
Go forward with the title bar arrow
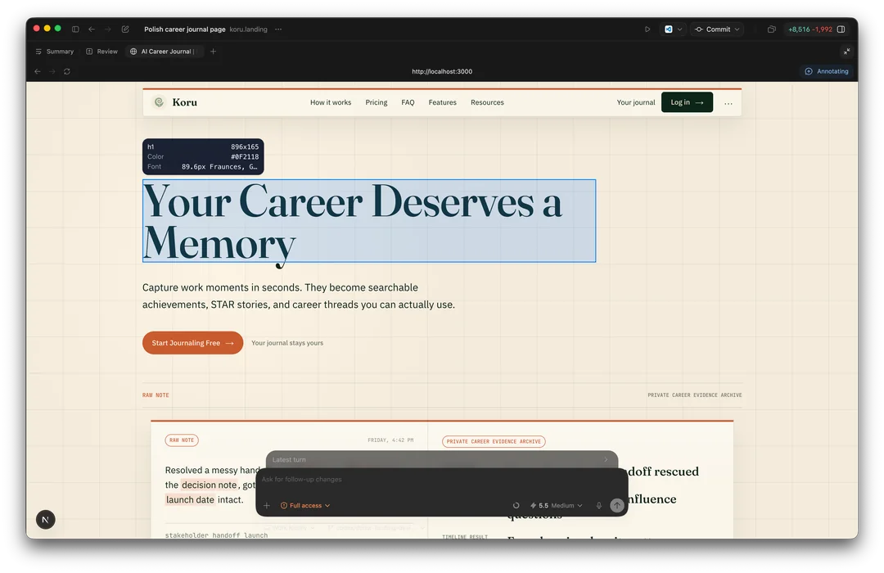(107, 29)
